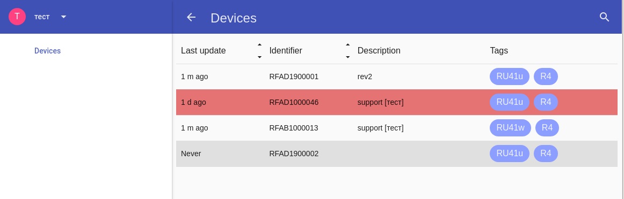Click the pink T account avatar
The height and width of the screenshot is (199, 624).
point(17,17)
